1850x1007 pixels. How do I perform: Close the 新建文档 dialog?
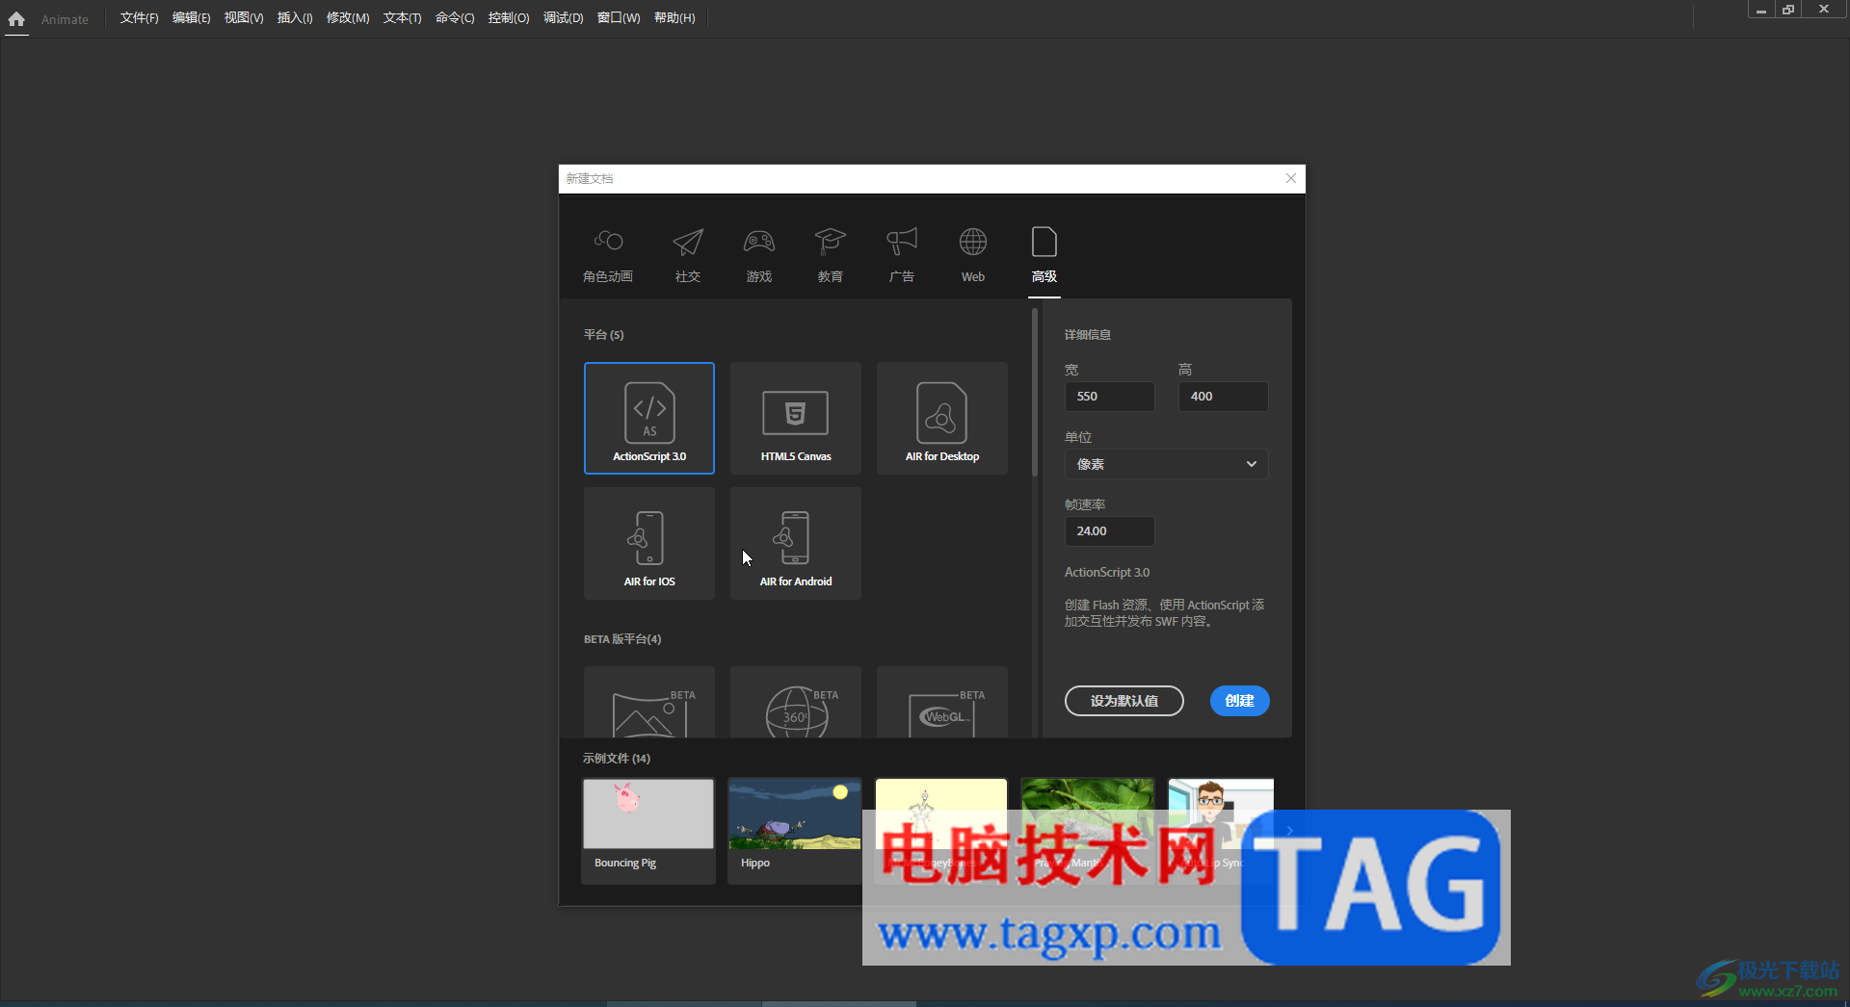1291,178
